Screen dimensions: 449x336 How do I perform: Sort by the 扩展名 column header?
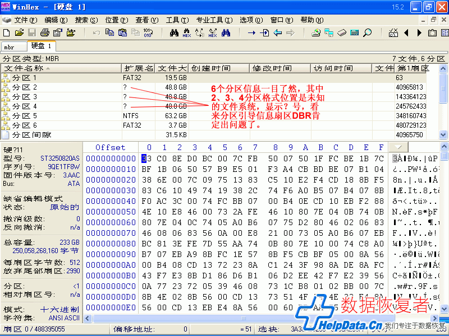pyautogui.click(x=138, y=68)
